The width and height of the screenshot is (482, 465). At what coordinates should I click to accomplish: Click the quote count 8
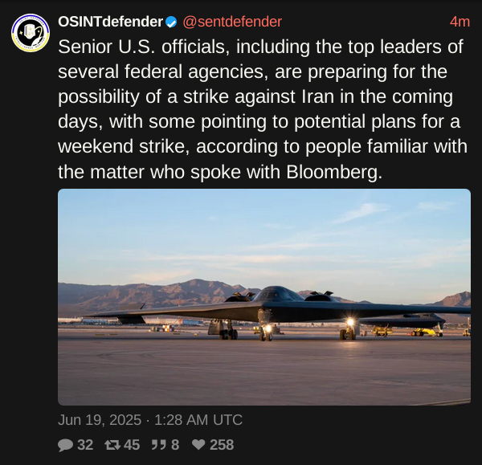pyautogui.click(x=175, y=445)
